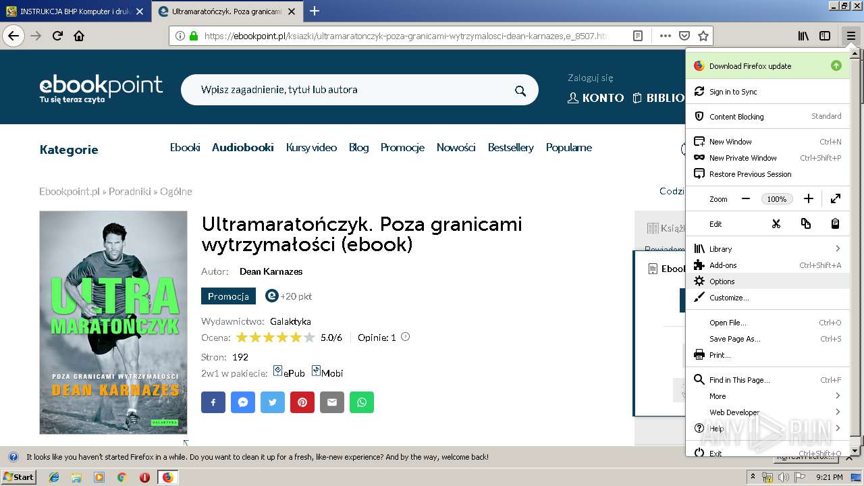Share book by email icon

point(332,402)
